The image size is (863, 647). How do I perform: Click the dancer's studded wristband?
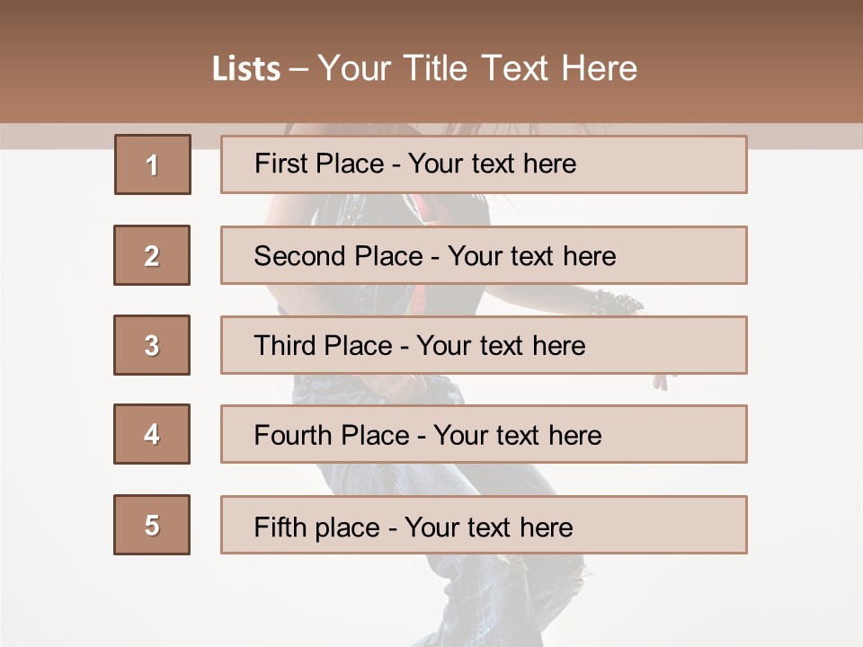pyautogui.click(x=615, y=302)
